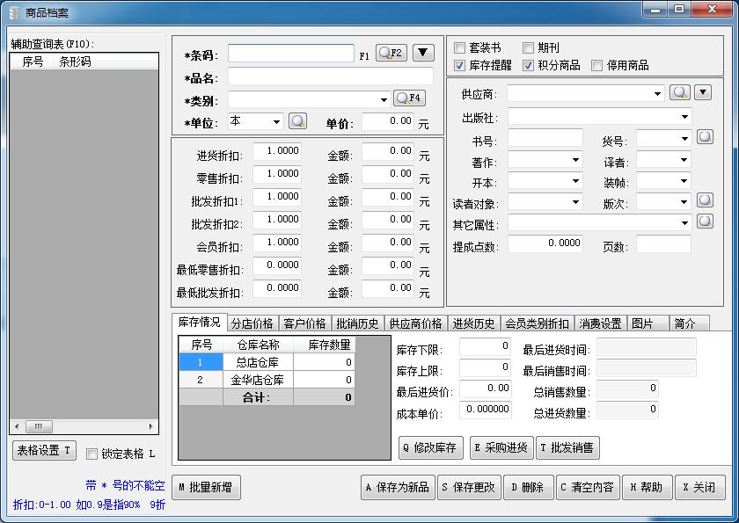Expand the 出版社 dropdown list
The height and width of the screenshot is (523, 739).
coord(684,117)
